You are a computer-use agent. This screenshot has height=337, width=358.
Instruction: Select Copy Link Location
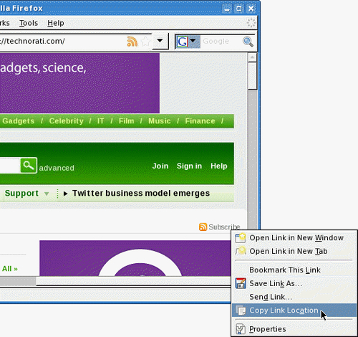(x=294, y=310)
